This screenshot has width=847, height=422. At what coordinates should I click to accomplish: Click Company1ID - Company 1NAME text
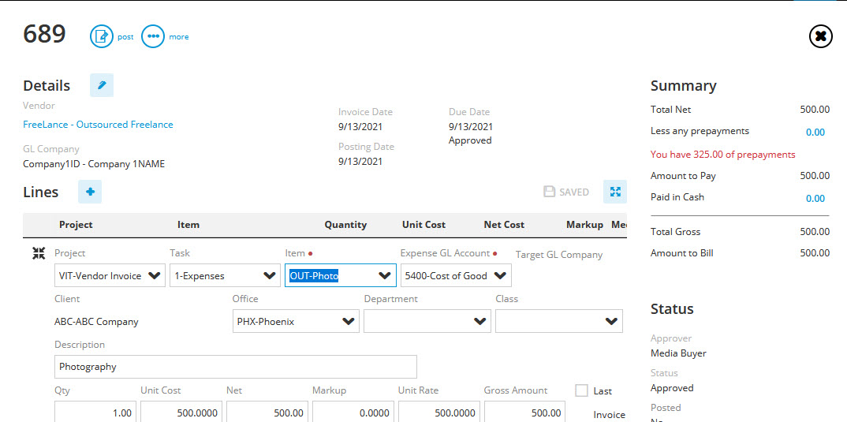click(x=93, y=164)
